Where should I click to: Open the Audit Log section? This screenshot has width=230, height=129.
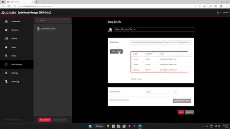[x=17, y=82]
